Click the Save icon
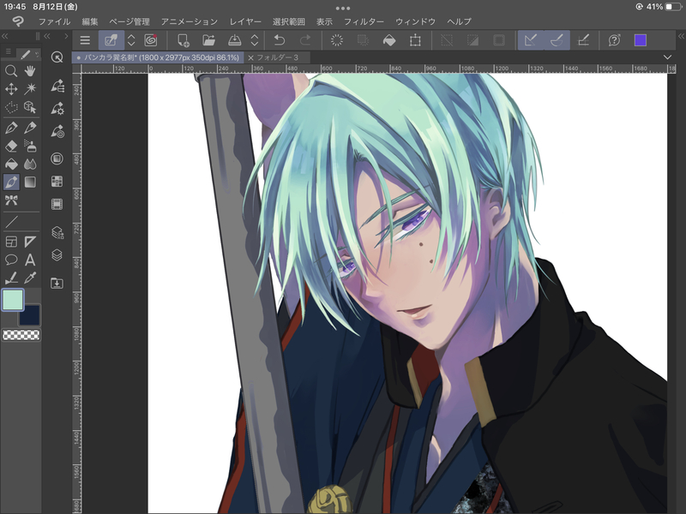686x514 pixels. tap(235, 40)
